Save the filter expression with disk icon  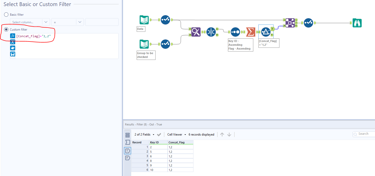pyautogui.click(x=13, y=54)
